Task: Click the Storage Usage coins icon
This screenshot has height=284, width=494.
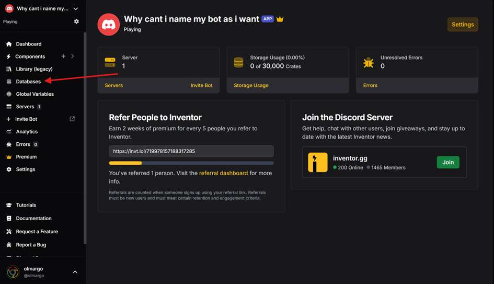Action: coord(238,62)
